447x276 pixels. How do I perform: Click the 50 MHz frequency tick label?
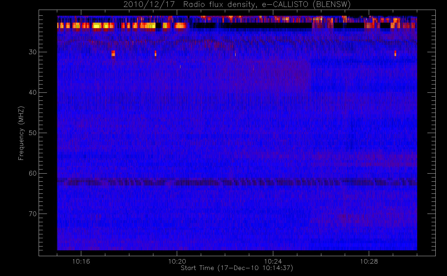click(x=33, y=133)
